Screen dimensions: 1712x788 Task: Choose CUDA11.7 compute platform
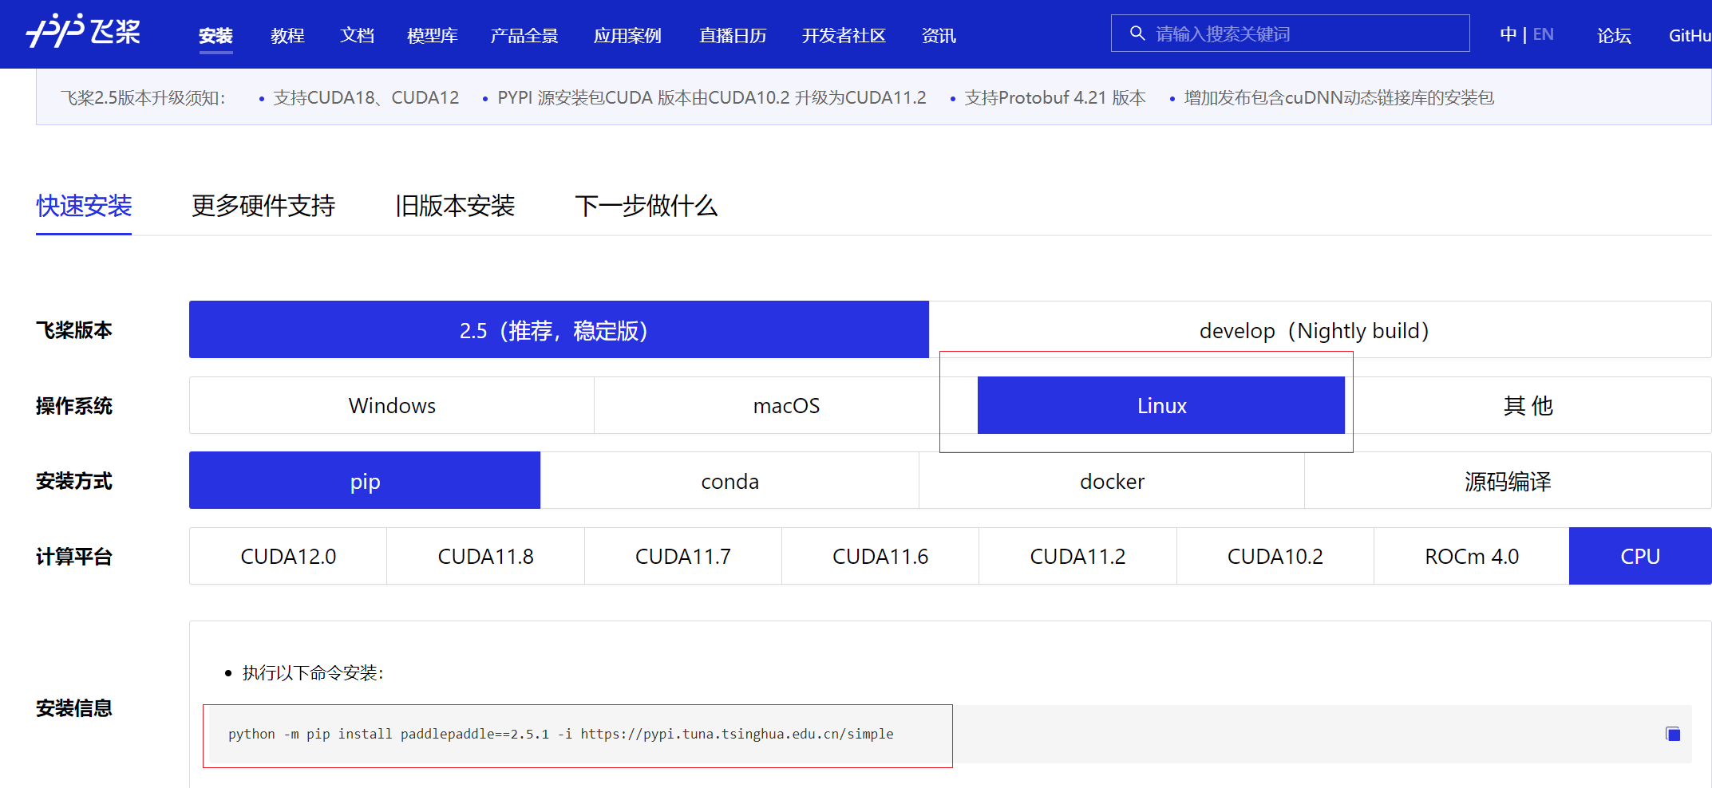point(683,556)
